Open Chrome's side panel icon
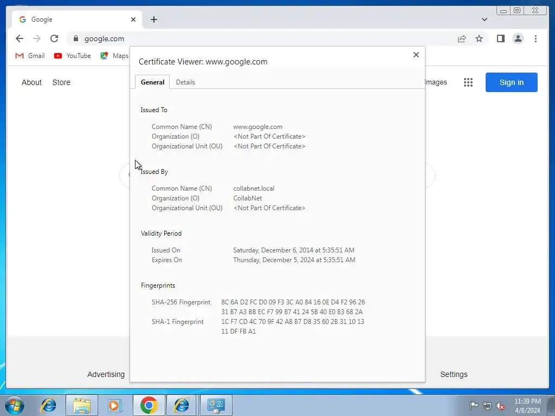 (x=500, y=38)
